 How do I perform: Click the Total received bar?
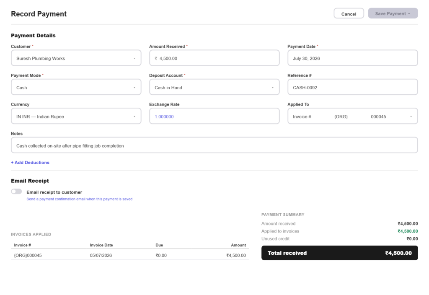(339, 253)
